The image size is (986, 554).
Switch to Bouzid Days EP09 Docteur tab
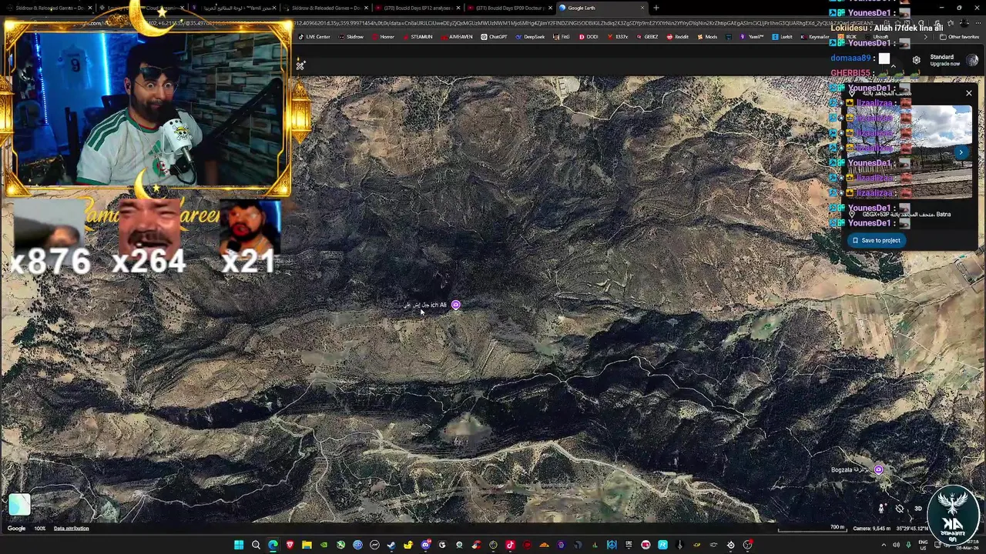[508, 8]
